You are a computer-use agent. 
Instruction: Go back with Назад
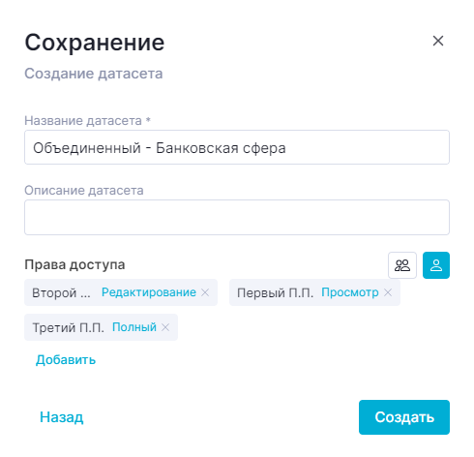(x=62, y=417)
